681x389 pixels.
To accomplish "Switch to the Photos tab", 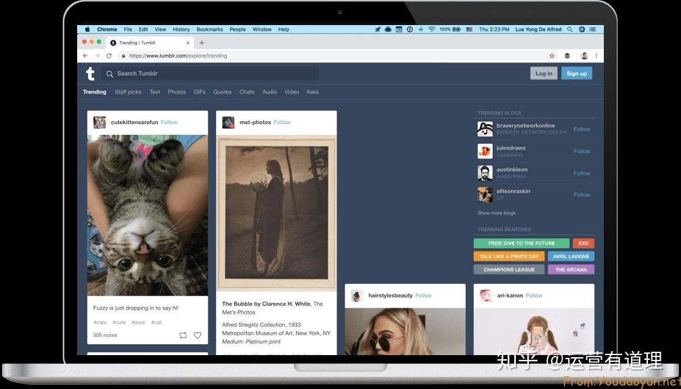I will (177, 91).
